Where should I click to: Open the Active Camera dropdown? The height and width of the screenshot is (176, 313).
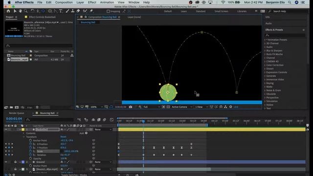(182, 107)
